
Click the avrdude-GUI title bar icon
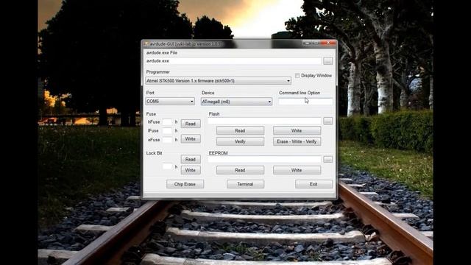coord(146,44)
